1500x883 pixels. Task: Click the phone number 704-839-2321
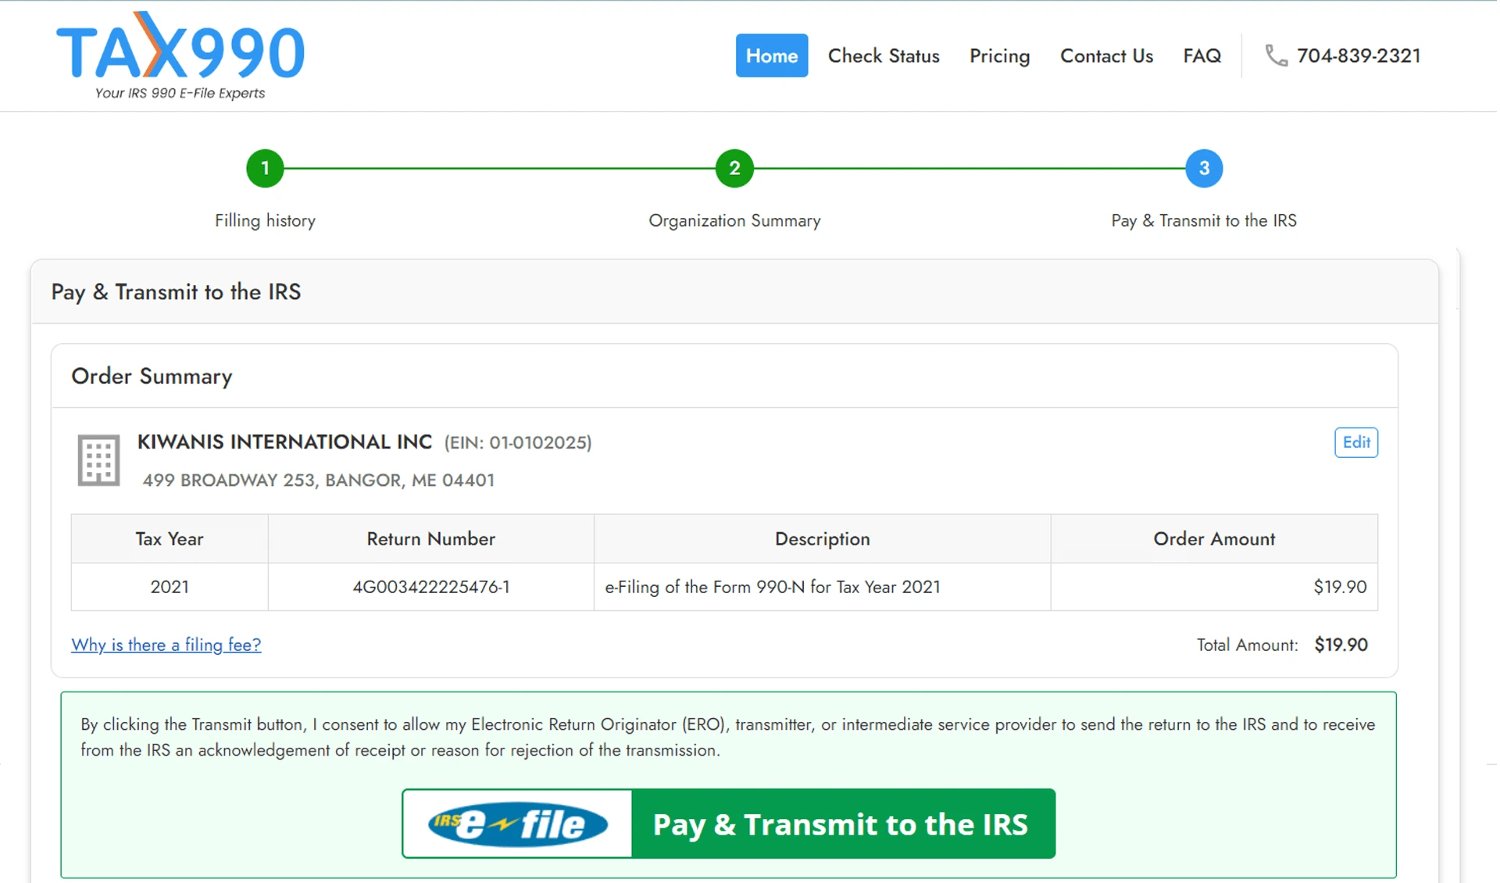[1359, 55]
